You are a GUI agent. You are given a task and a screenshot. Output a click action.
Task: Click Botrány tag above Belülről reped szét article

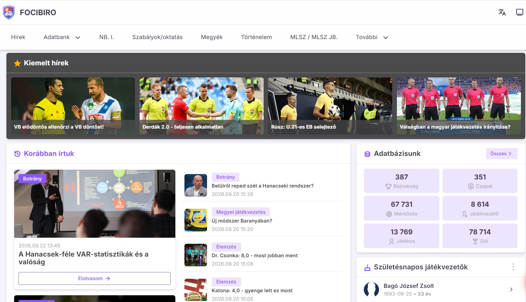[x=225, y=177]
